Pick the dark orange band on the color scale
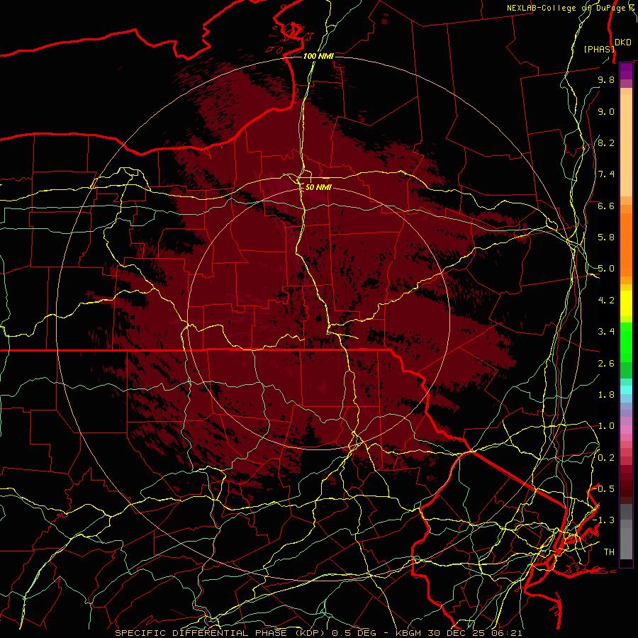 [x=626, y=245]
